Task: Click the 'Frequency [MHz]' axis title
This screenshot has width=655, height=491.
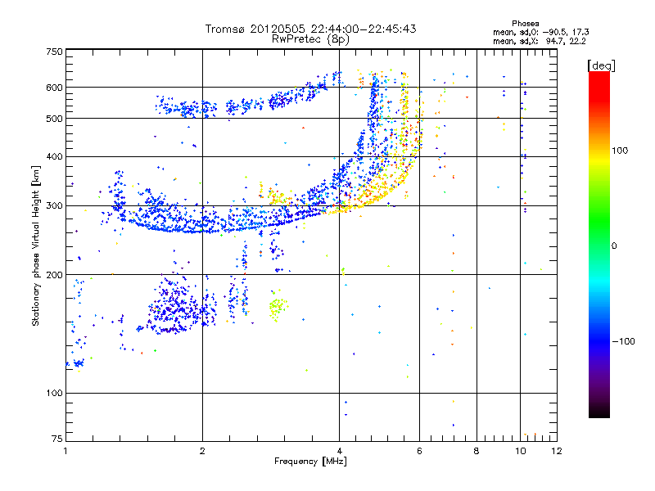Action: (x=310, y=462)
